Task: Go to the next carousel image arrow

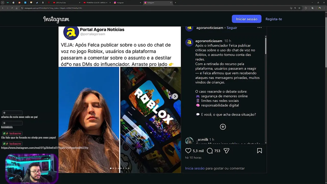Action: pos(175,96)
